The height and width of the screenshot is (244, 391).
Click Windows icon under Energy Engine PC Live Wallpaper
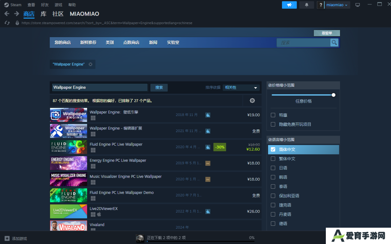point(93,166)
